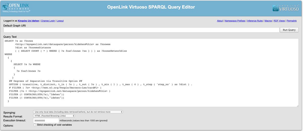The width and height of the screenshot is (303, 131).
Task: Click the 'SELECT ?s ?o WHERE' line
Action: pyautogui.click(x=27, y=64)
